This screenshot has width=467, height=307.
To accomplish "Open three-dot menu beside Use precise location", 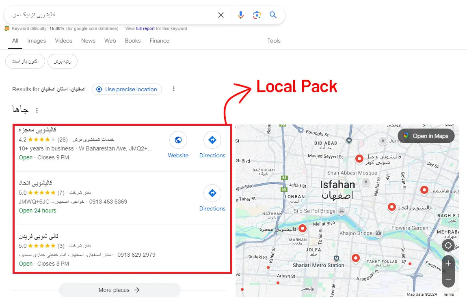I will (174, 89).
